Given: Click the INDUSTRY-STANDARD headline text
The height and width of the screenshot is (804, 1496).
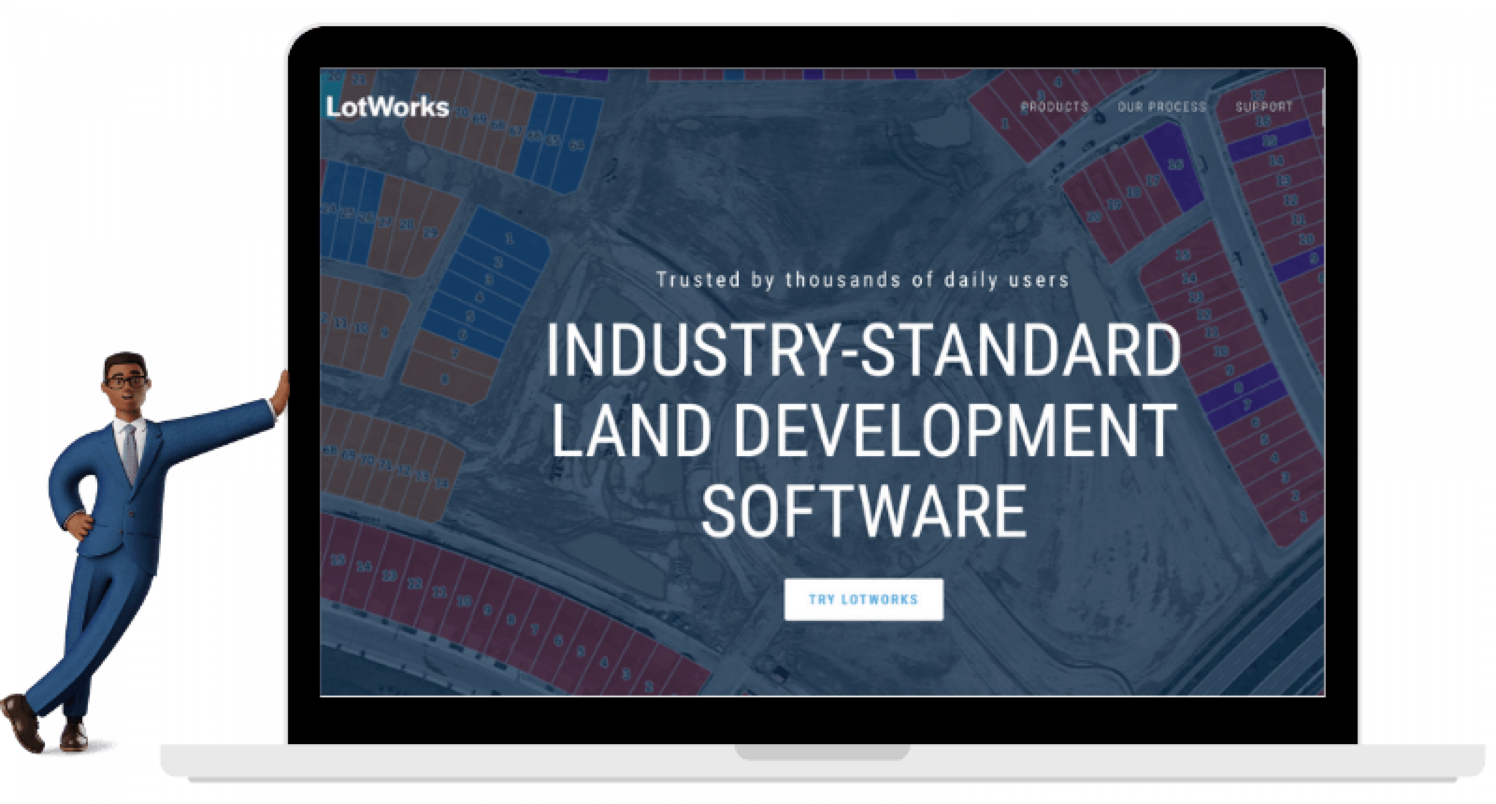Looking at the screenshot, I should tap(863, 349).
